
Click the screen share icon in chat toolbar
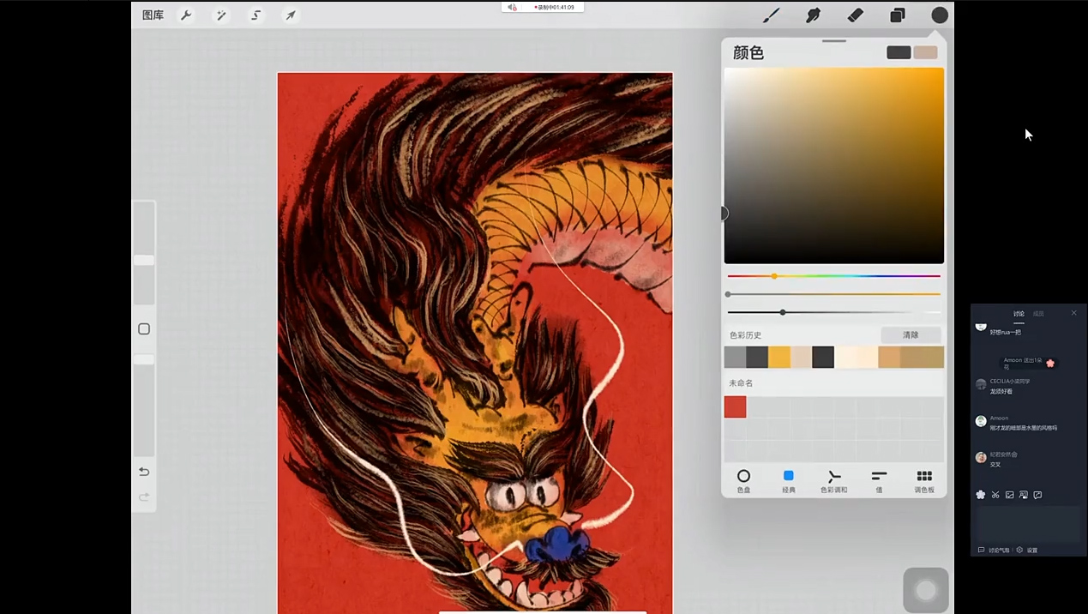point(1024,495)
